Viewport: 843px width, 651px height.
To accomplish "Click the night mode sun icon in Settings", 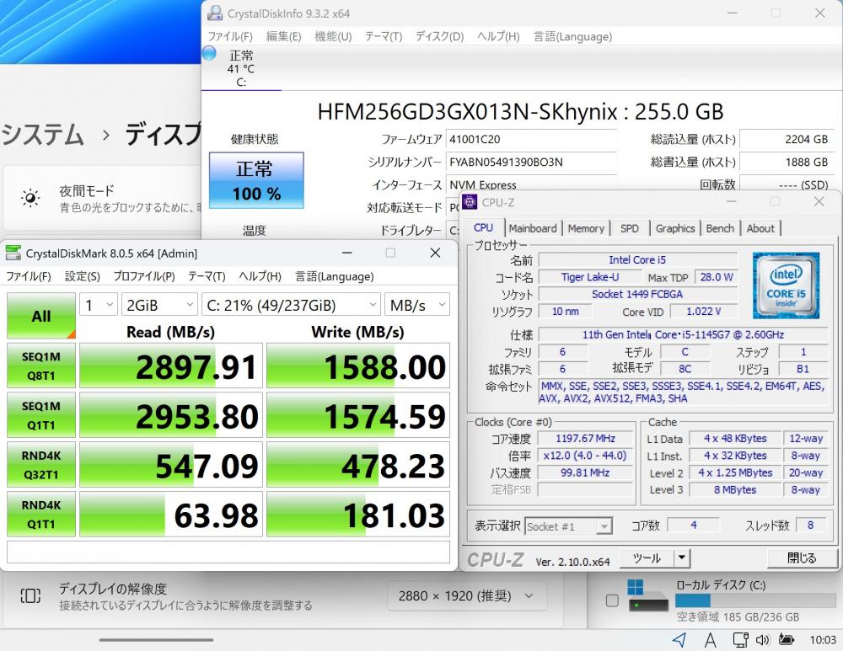I will pyautogui.click(x=30, y=198).
